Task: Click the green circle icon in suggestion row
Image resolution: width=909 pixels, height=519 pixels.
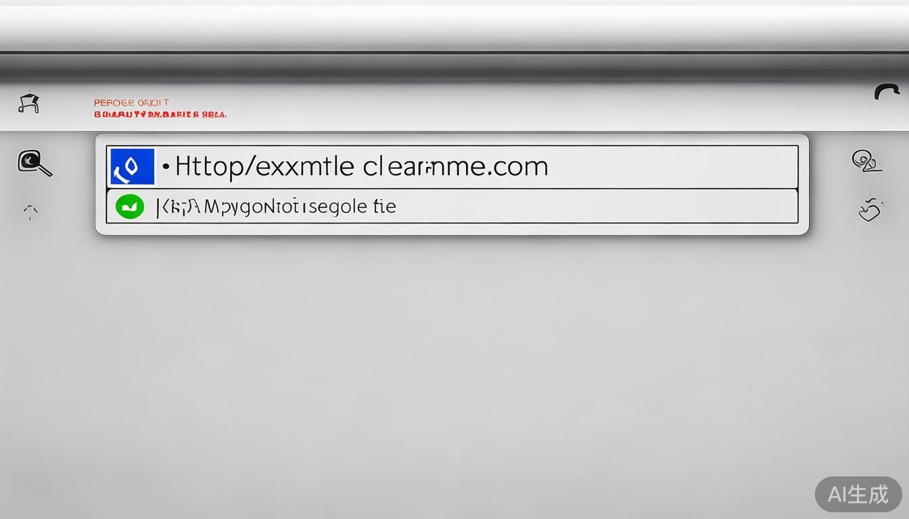Action: point(130,206)
